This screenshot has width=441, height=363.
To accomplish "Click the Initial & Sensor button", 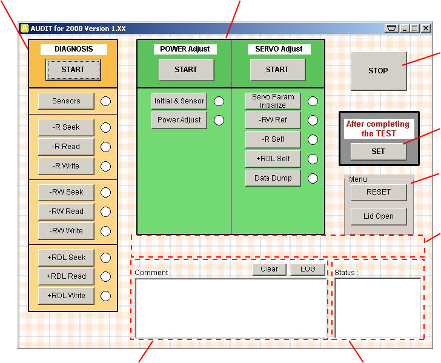I will 179,101.
